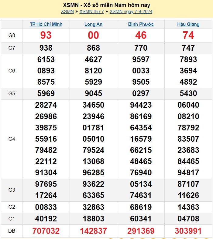The image size is (213, 239).
Task: Open the Hậu Giang province link
Action: [x=188, y=24]
